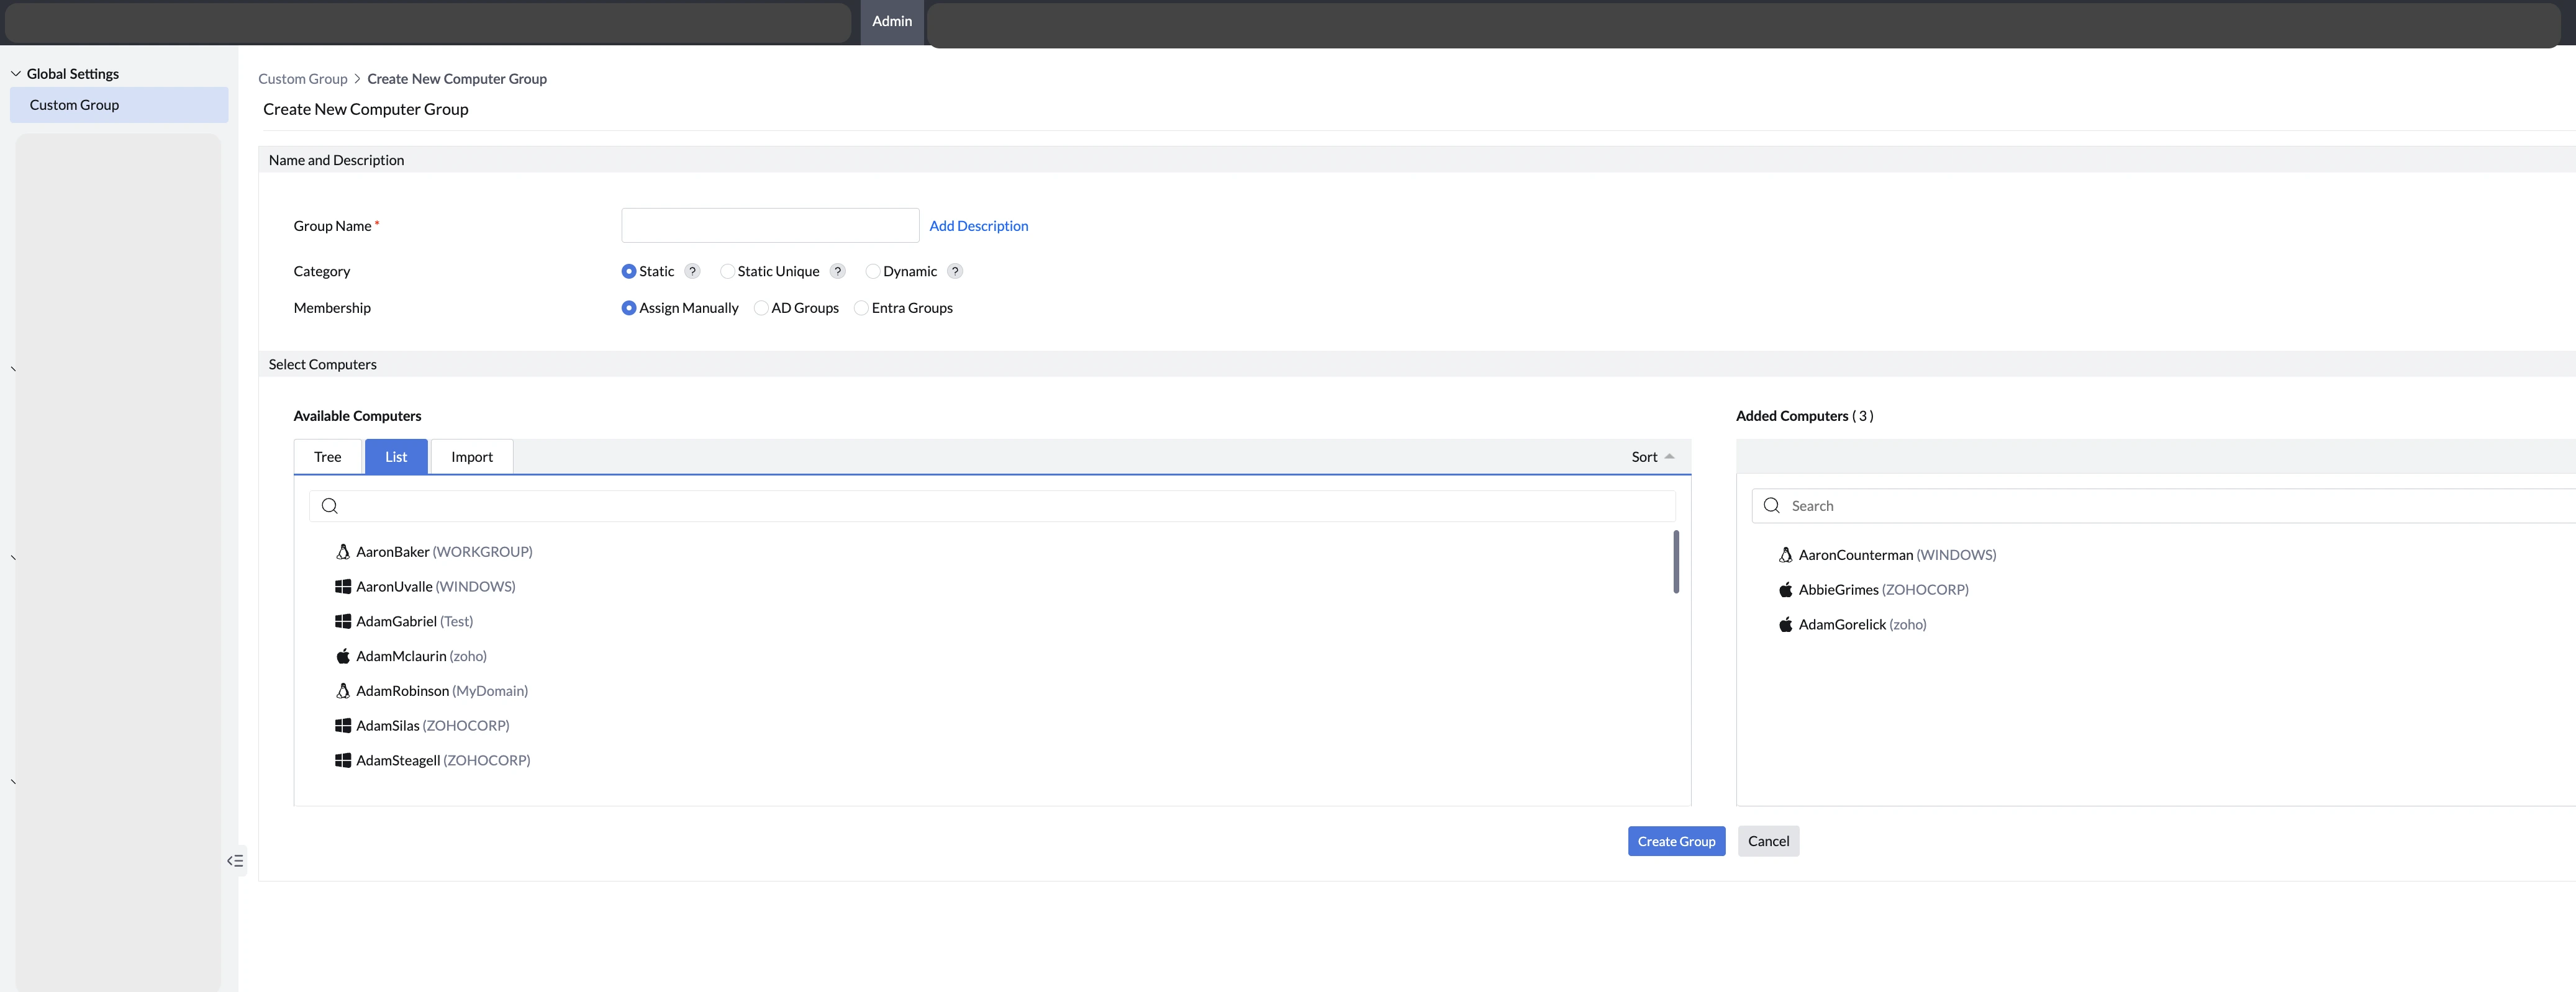Select AdamSteagell (ZOHOCORP) in the list
The height and width of the screenshot is (992, 2576).
click(443, 761)
